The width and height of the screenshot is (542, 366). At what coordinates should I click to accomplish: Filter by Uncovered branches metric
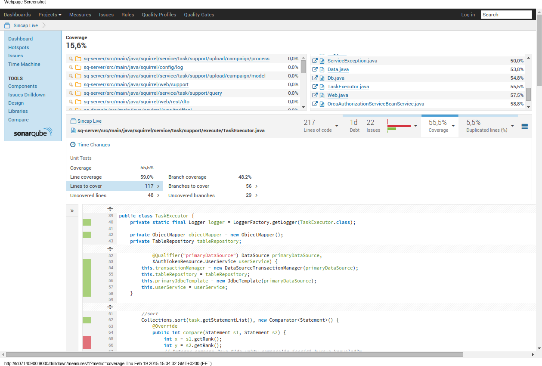(x=213, y=195)
